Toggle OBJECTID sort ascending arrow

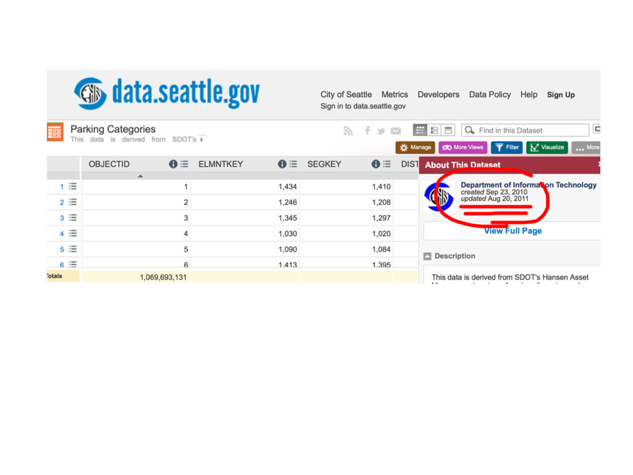click(x=140, y=176)
